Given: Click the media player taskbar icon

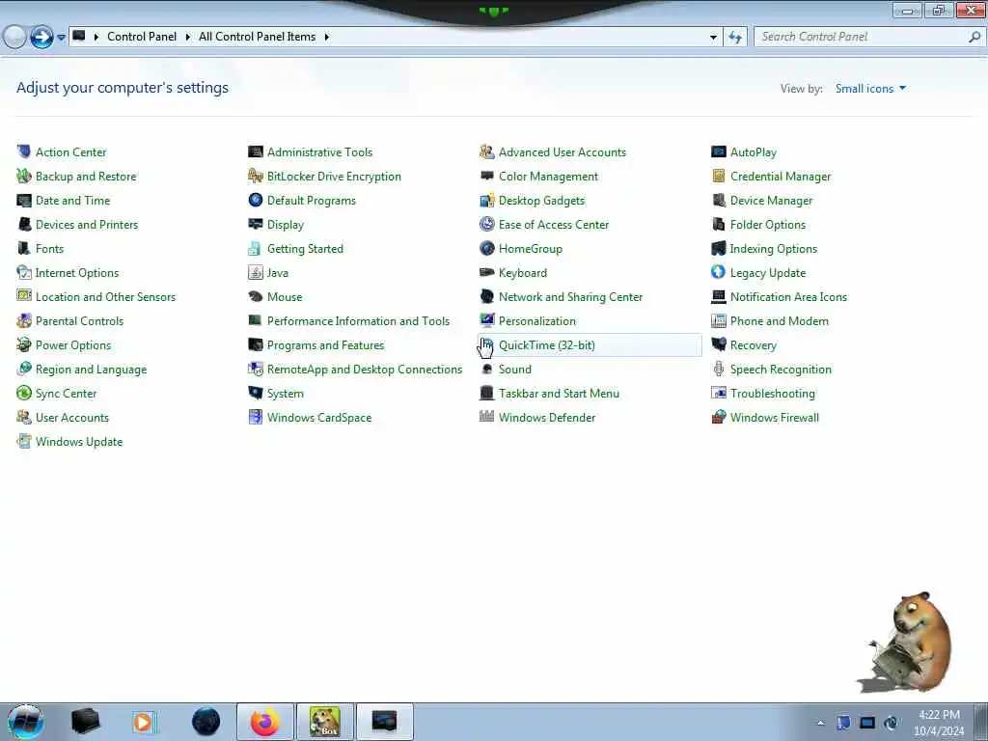Looking at the screenshot, I should coord(143,722).
